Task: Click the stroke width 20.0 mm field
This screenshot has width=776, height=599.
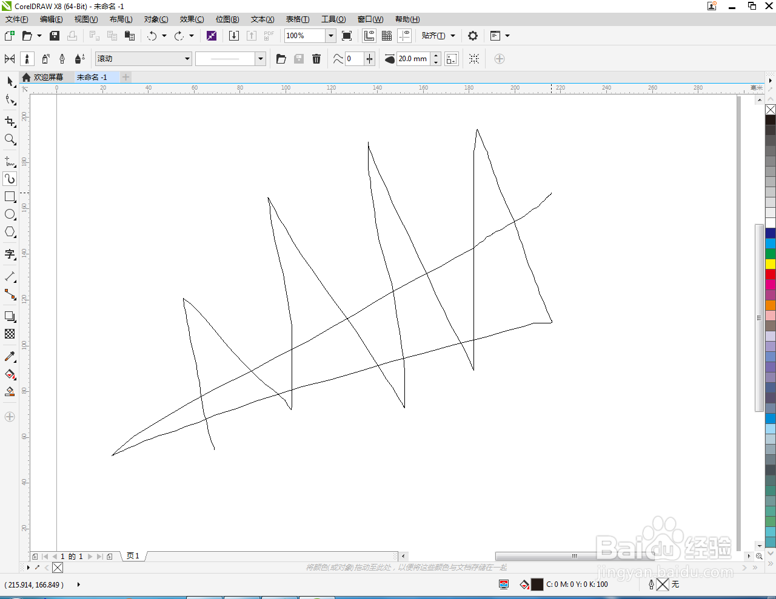Action: 413,59
